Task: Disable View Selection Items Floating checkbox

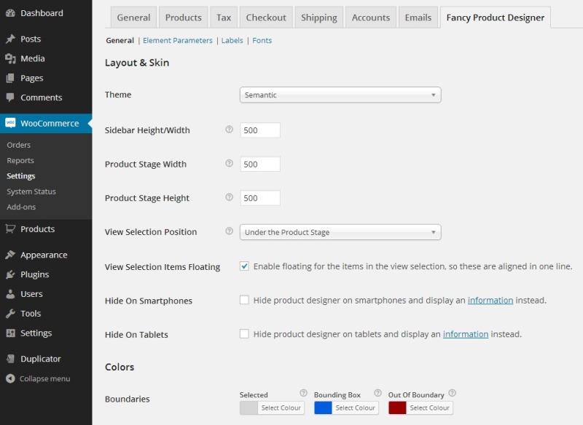Action: tap(244, 266)
